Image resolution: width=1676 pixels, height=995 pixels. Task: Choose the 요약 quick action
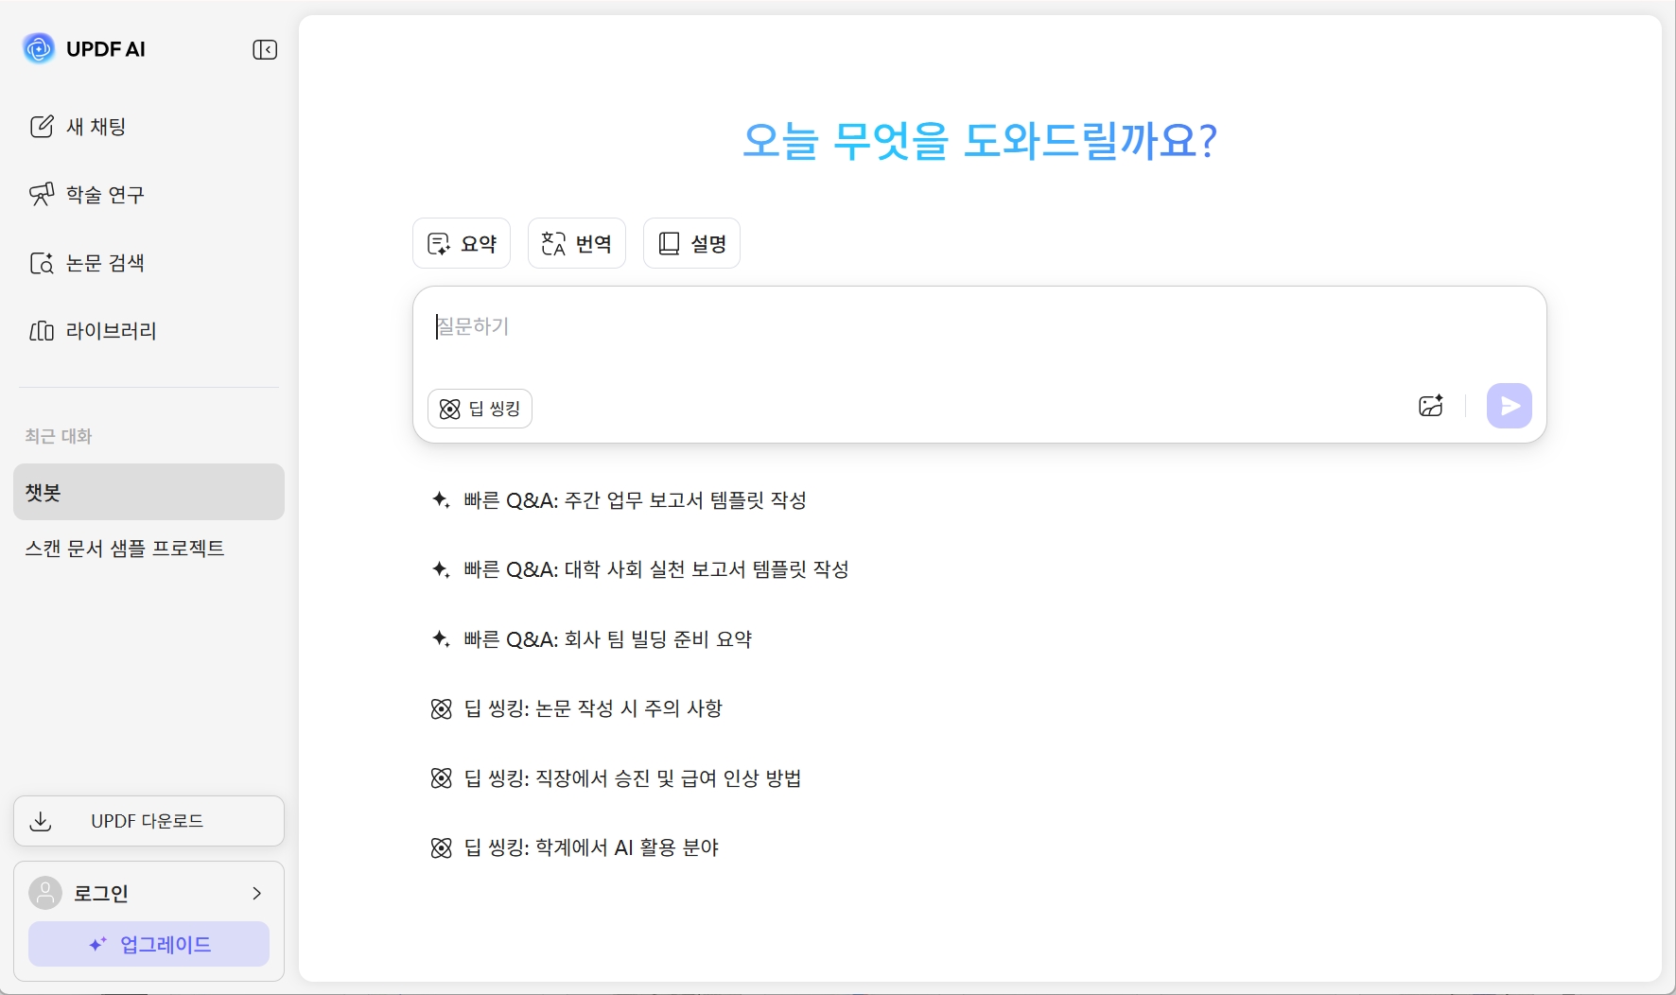[462, 243]
